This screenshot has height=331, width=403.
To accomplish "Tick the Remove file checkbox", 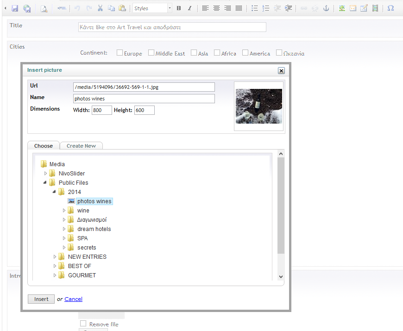I will point(83,323).
